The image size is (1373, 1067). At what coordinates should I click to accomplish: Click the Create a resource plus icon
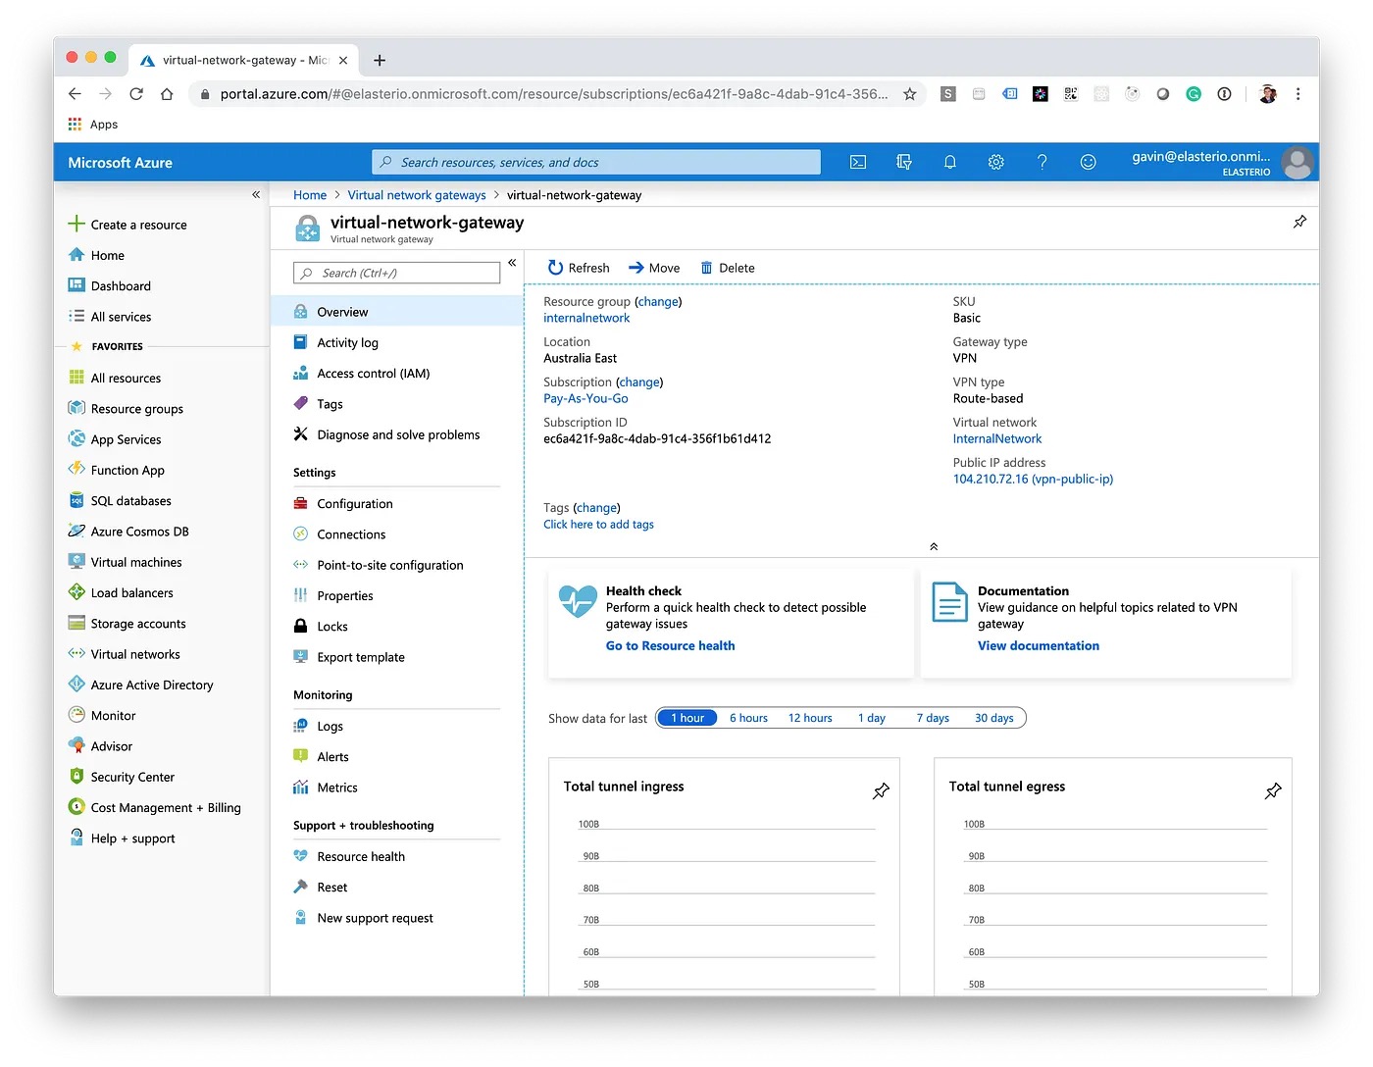(76, 224)
